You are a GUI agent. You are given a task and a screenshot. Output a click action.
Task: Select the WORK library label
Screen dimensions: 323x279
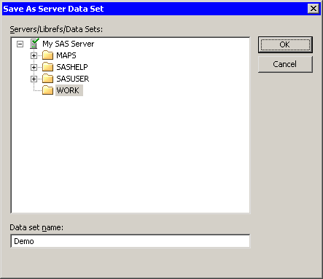click(69, 90)
